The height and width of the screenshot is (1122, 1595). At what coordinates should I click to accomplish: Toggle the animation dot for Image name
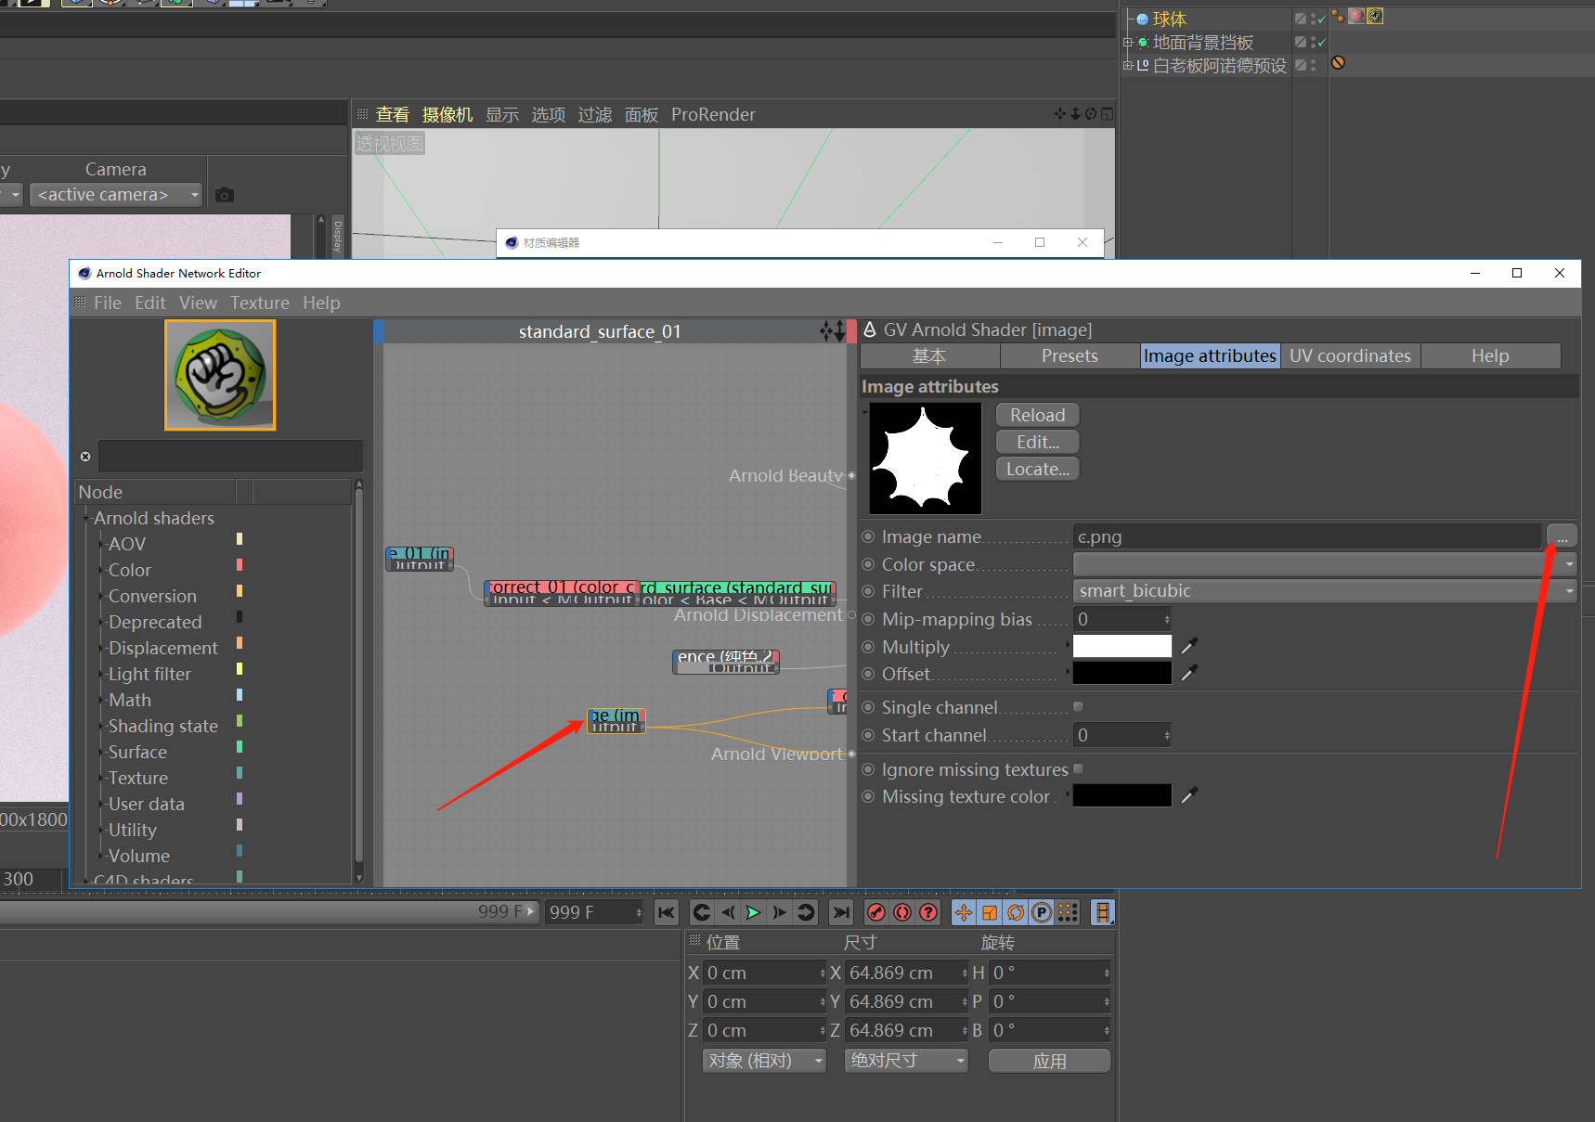[868, 536]
